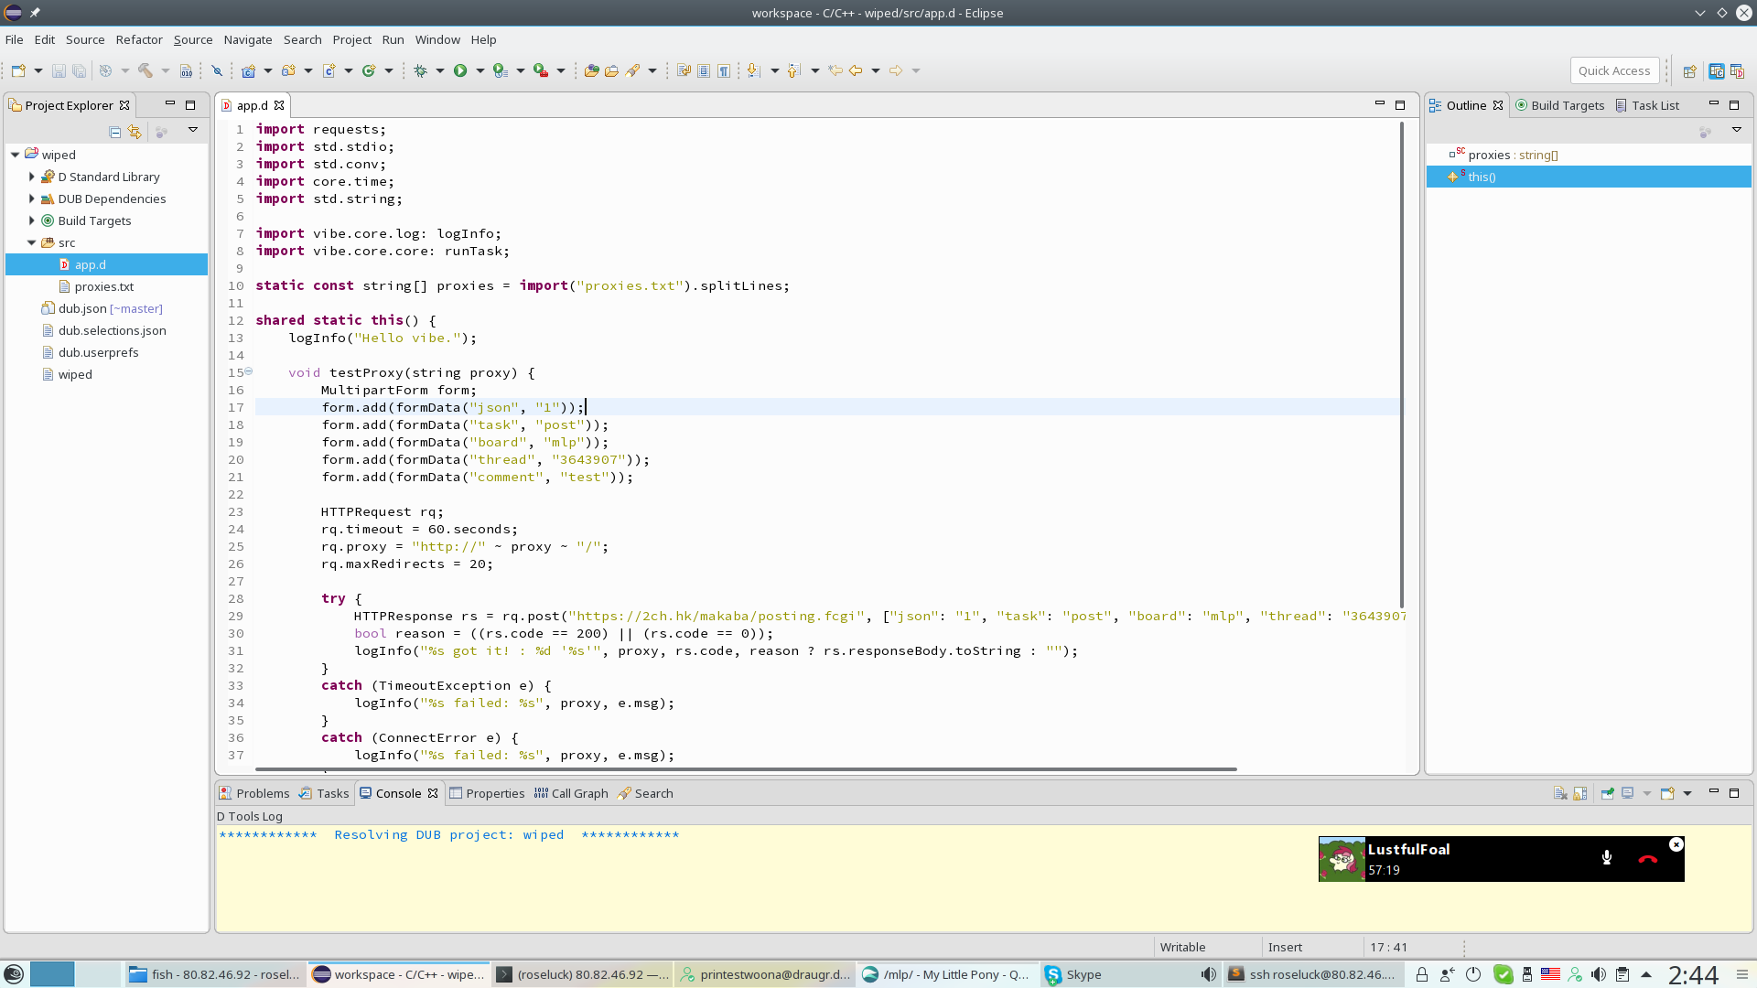The image size is (1757, 988).
Task: Collapse the src folder node
Action: [x=31, y=242]
